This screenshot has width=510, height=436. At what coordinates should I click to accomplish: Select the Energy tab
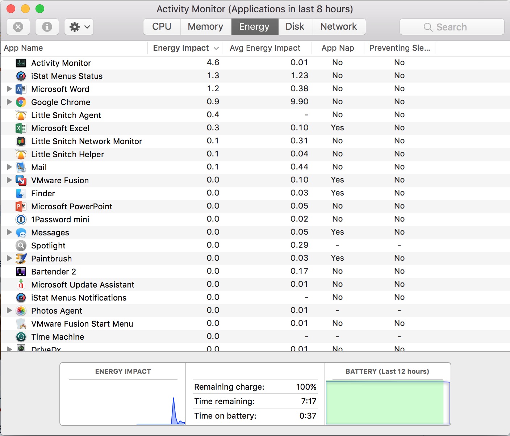[255, 27]
